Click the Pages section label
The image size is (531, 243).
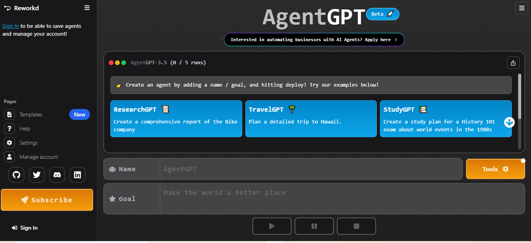[10, 102]
